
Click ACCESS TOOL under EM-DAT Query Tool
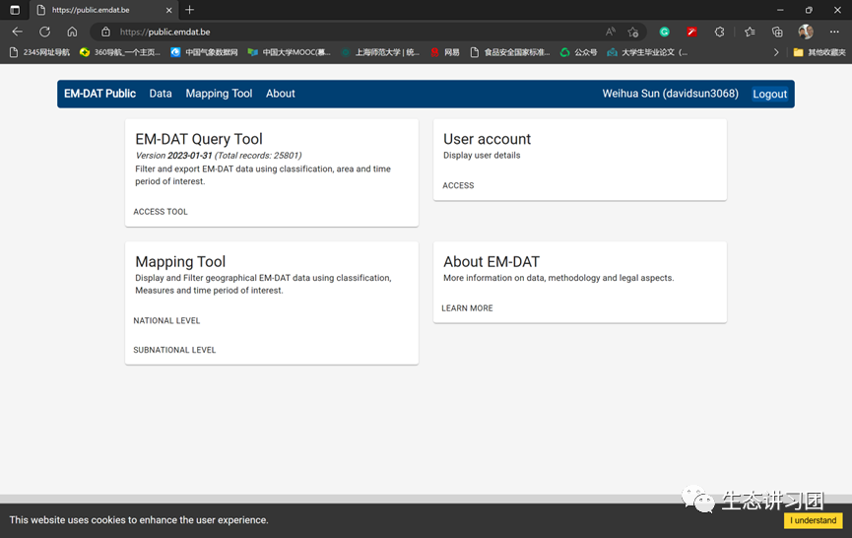[x=161, y=212]
